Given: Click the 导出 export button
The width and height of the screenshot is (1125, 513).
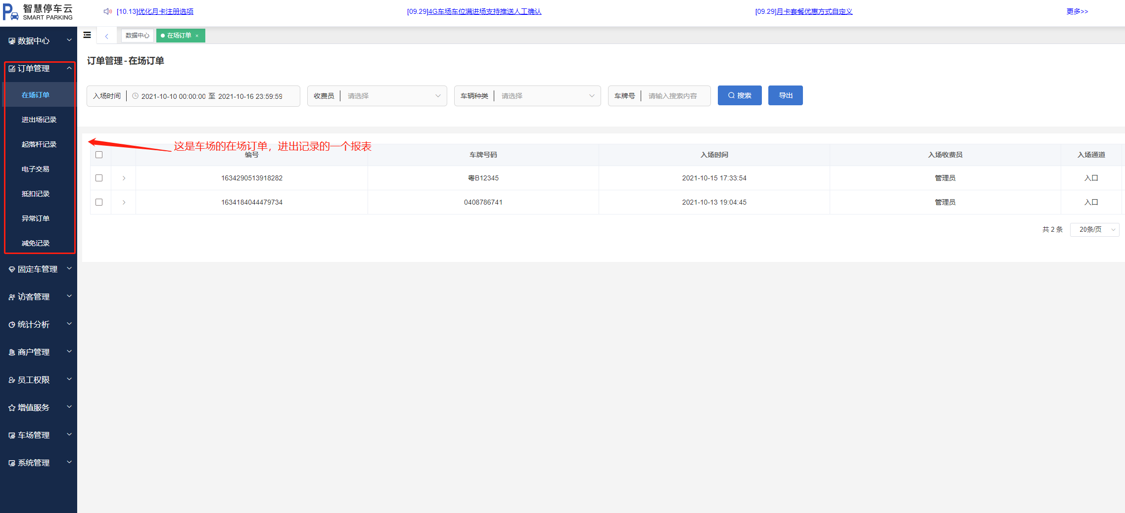Looking at the screenshot, I should (x=786, y=95).
